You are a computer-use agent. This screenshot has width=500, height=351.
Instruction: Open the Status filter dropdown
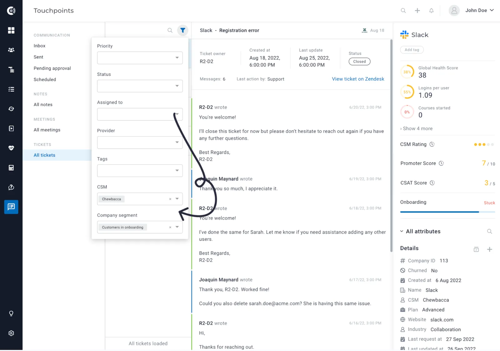click(x=140, y=86)
